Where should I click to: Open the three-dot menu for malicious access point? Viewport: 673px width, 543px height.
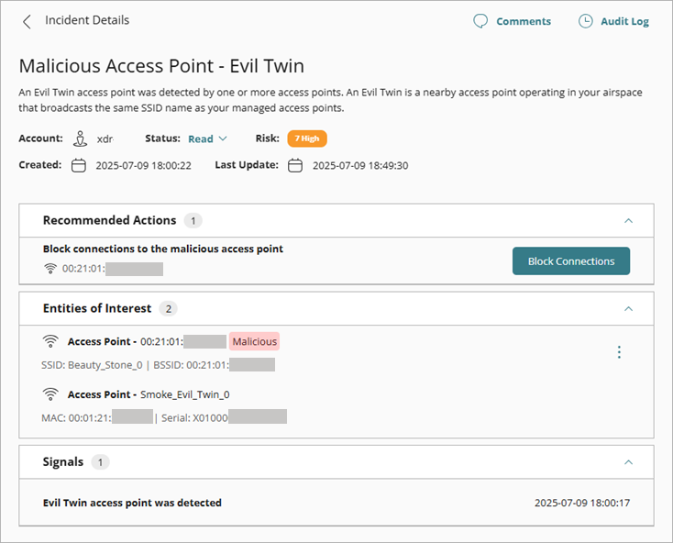pos(619,352)
